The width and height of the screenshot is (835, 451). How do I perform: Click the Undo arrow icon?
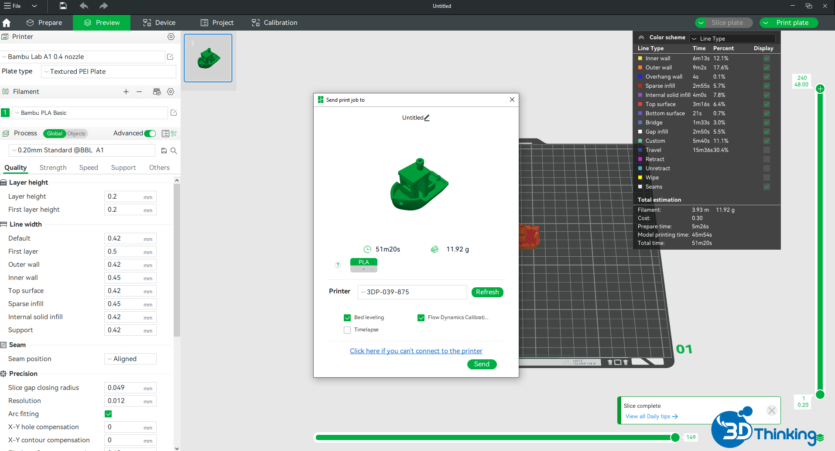(x=84, y=6)
